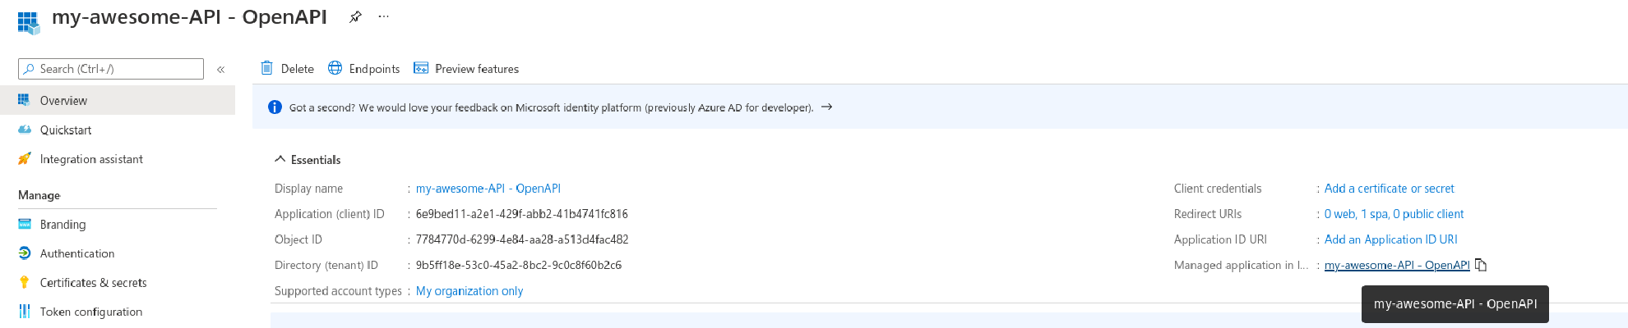The height and width of the screenshot is (328, 1628).
Task: Copy the managed application name to clipboard
Action: coord(1481,265)
